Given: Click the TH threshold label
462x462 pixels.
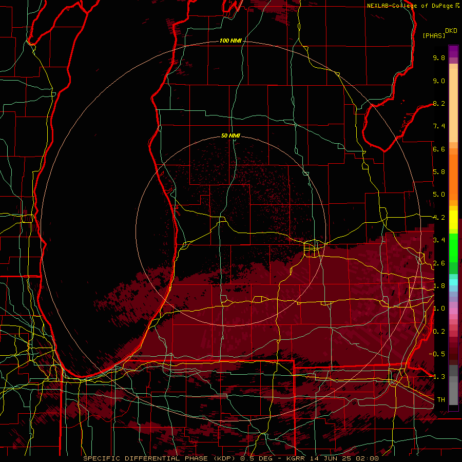Looking at the screenshot, I should (x=441, y=400).
